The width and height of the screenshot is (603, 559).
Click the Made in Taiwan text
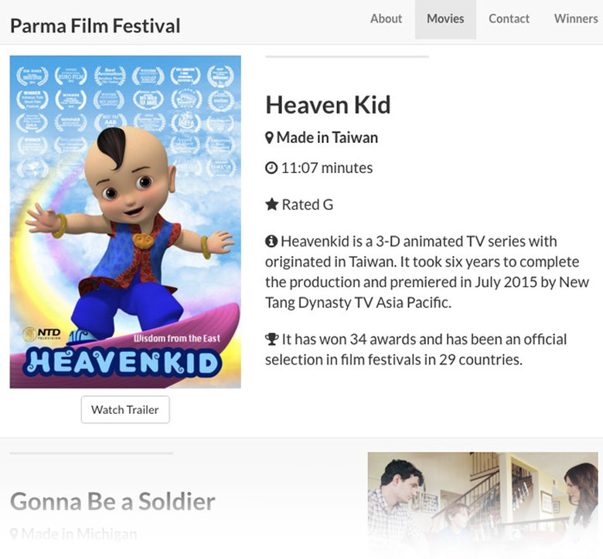tap(327, 138)
